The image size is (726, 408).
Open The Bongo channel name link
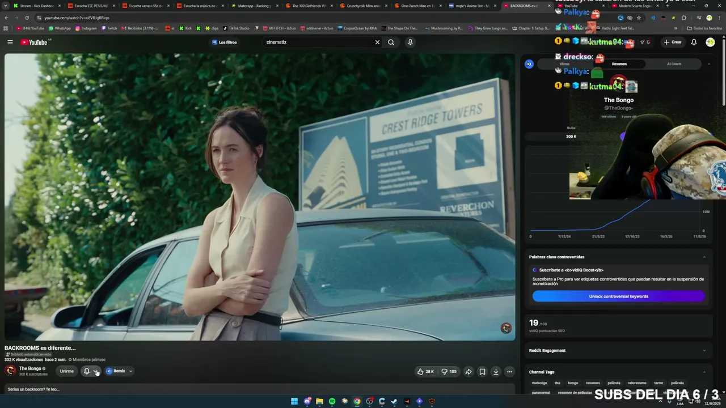click(30, 368)
